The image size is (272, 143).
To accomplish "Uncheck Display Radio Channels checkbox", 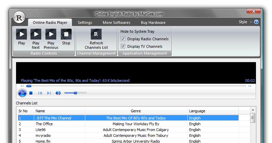I will [123, 39].
